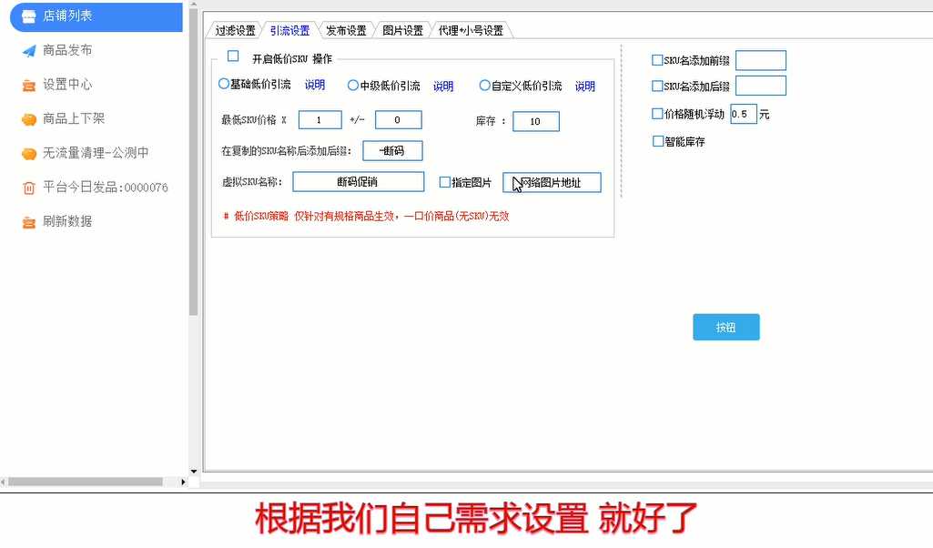This screenshot has height=548, width=933.
Task: Click the 无流量清理-公测中 icon
Action: (x=29, y=153)
